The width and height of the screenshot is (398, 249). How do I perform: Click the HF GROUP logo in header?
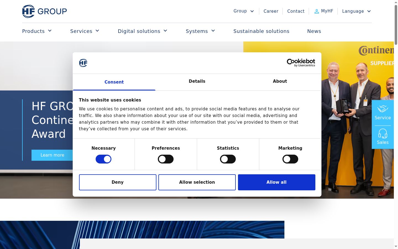(x=44, y=11)
